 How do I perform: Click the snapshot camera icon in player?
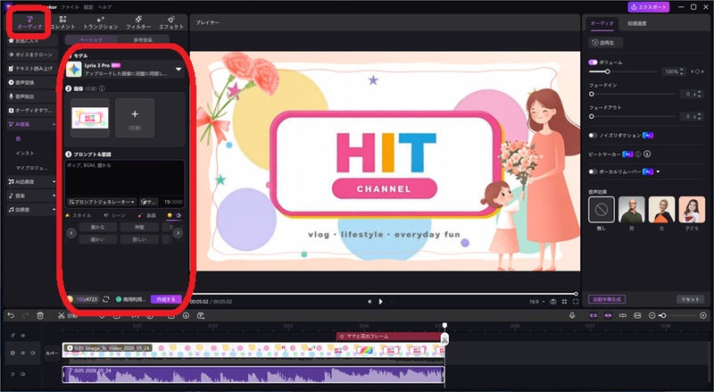pyautogui.click(x=552, y=302)
